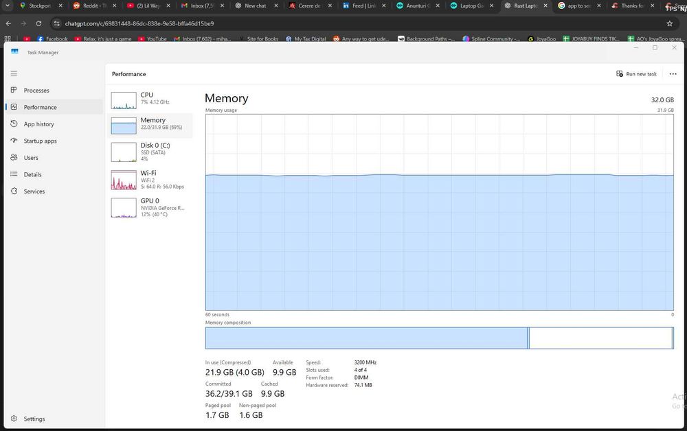
Task: Open Chrome apps grid in bookmarks bar
Action: coord(8,39)
